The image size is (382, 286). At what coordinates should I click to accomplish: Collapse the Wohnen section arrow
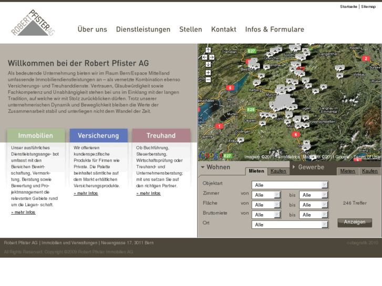tap(203, 167)
